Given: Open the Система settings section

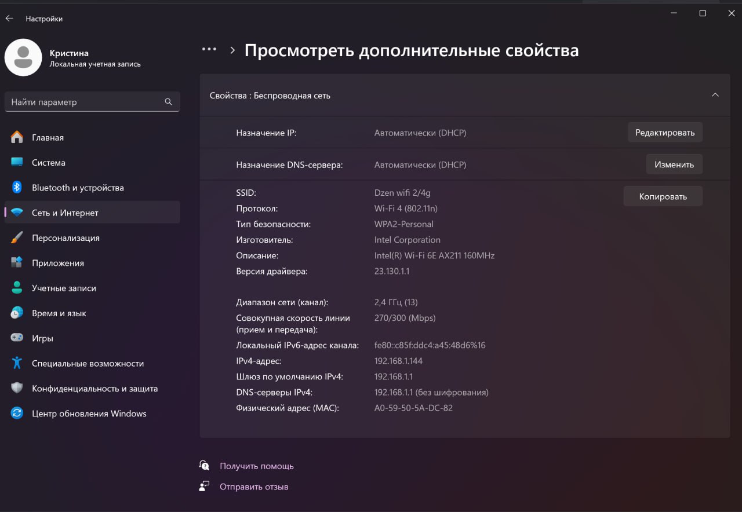Looking at the screenshot, I should point(49,163).
